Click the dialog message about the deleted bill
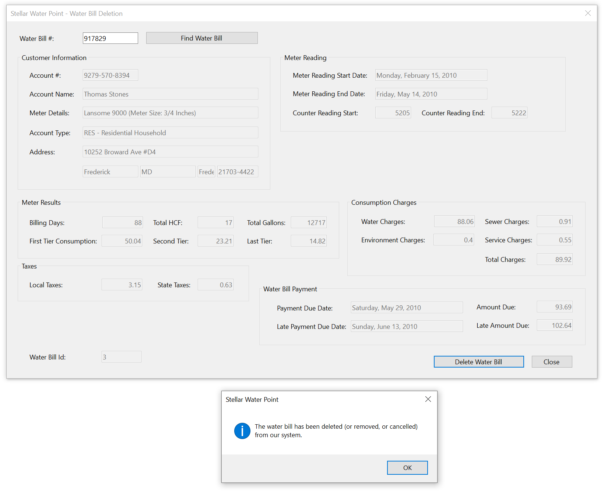604x495 pixels. tap(336, 431)
